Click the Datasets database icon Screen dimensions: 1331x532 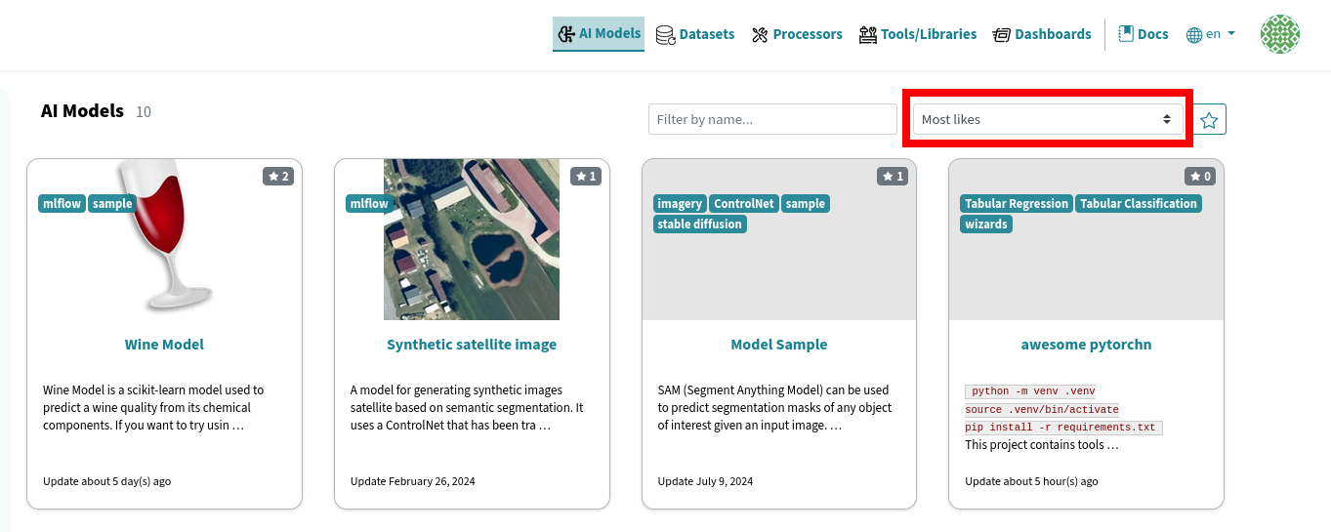coord(665,35)
